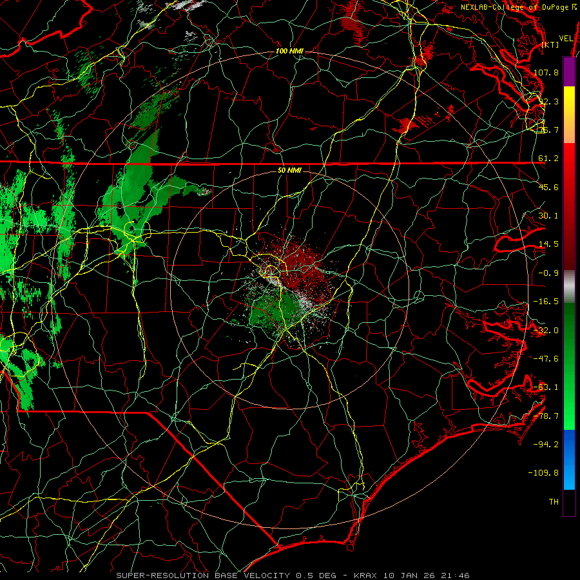The height and width of the screenshot is (580, 580).
Task: Click the 45.6 velocity scale value
Action: (x=548, y=187)
